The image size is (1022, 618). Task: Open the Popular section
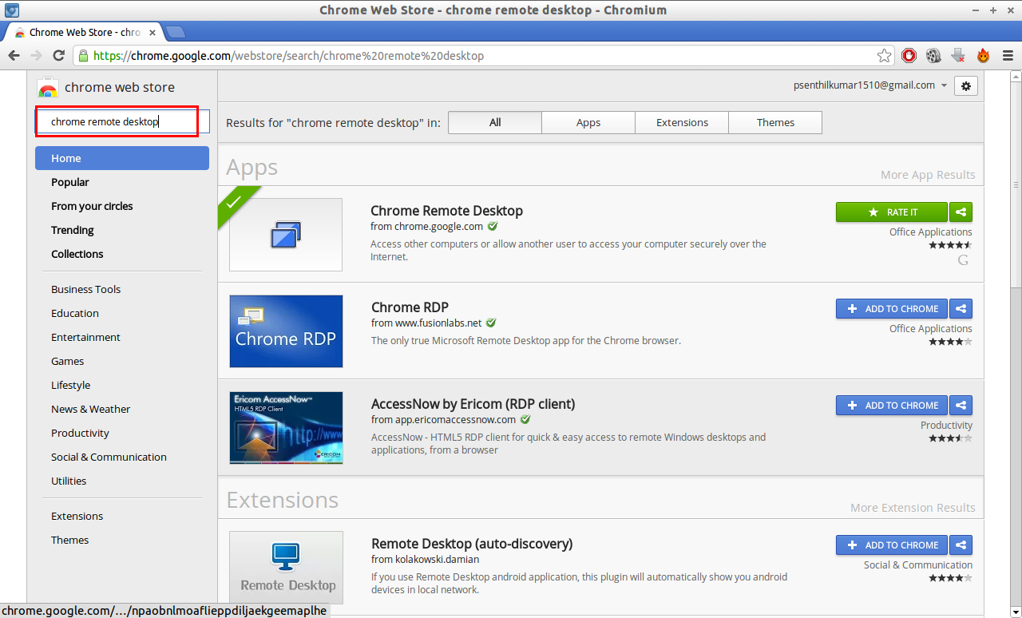70,182
